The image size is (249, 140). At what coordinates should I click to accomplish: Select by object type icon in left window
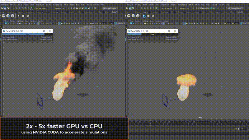(5, 8)
